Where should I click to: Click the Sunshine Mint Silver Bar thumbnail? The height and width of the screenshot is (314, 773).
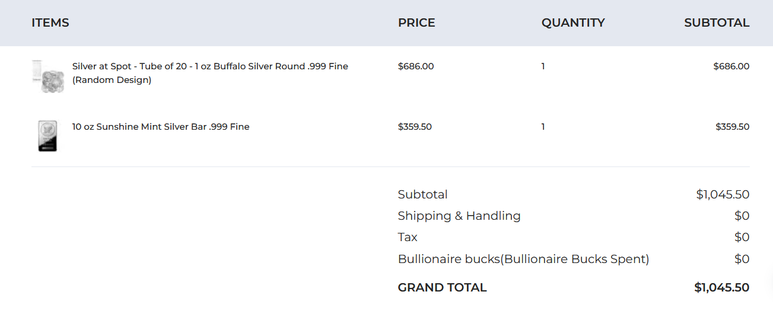(47, 136)
